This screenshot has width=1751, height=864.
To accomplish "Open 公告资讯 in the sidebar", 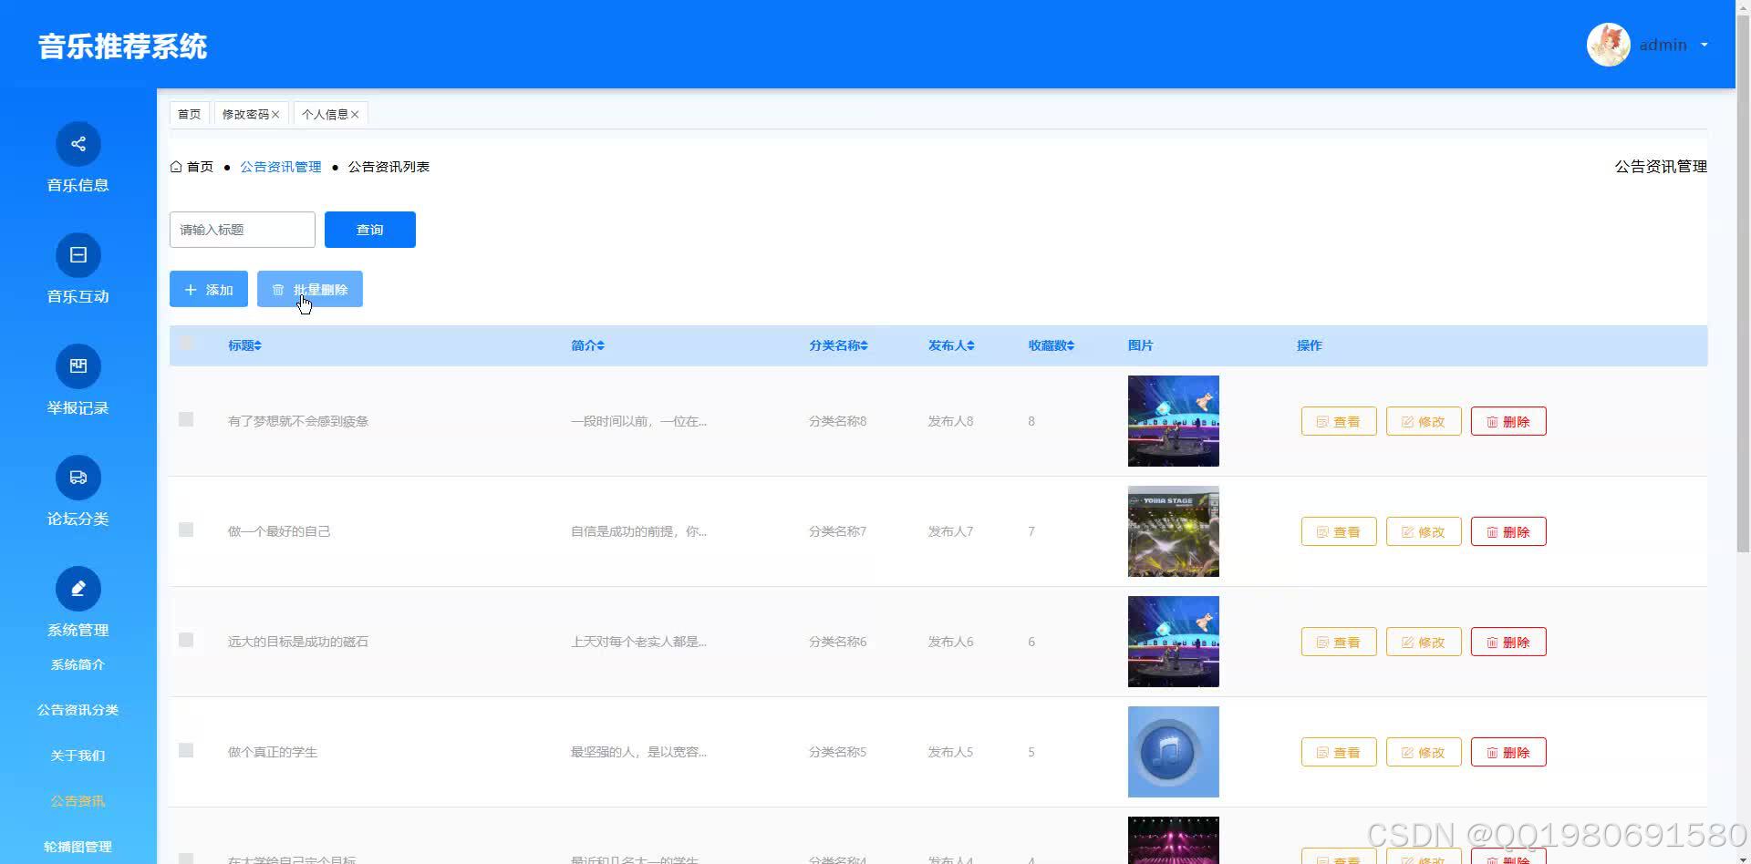I will coord(78,801).
